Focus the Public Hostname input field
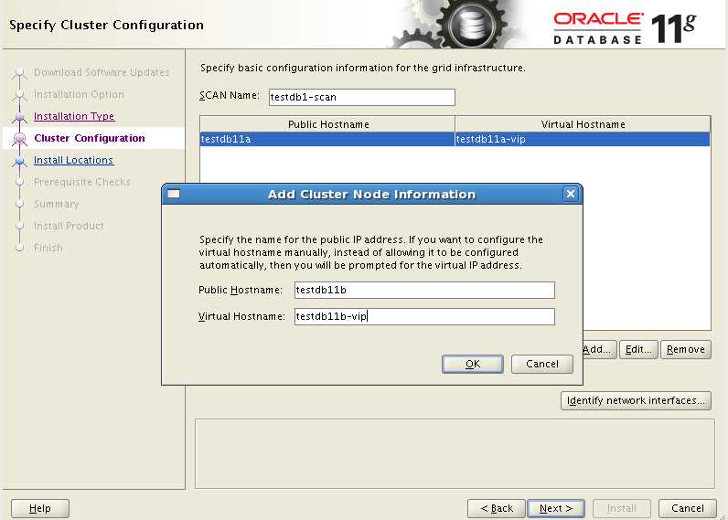Screen dimensions: 728x520 [424, 290]
